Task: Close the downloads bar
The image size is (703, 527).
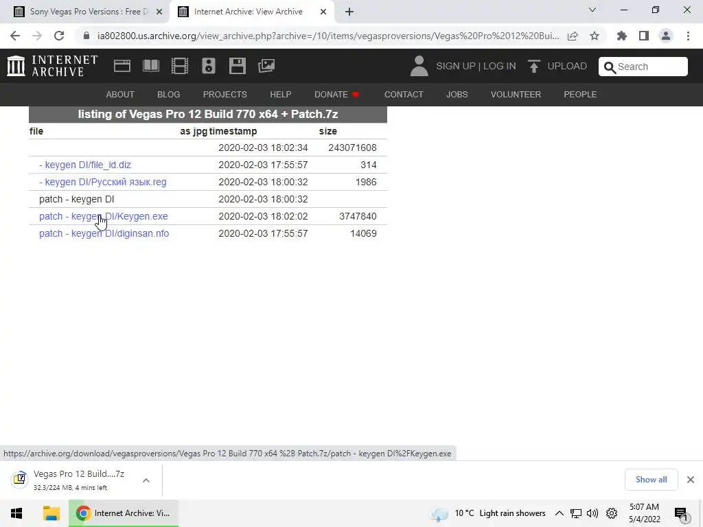Action: [691, 480]
